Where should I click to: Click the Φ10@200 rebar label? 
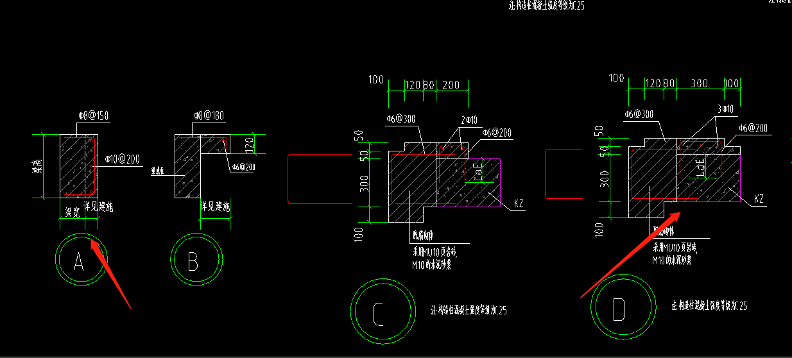point(123,158)
